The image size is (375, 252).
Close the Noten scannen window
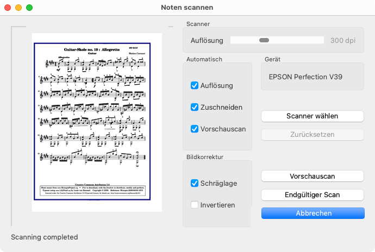point(8,8)
